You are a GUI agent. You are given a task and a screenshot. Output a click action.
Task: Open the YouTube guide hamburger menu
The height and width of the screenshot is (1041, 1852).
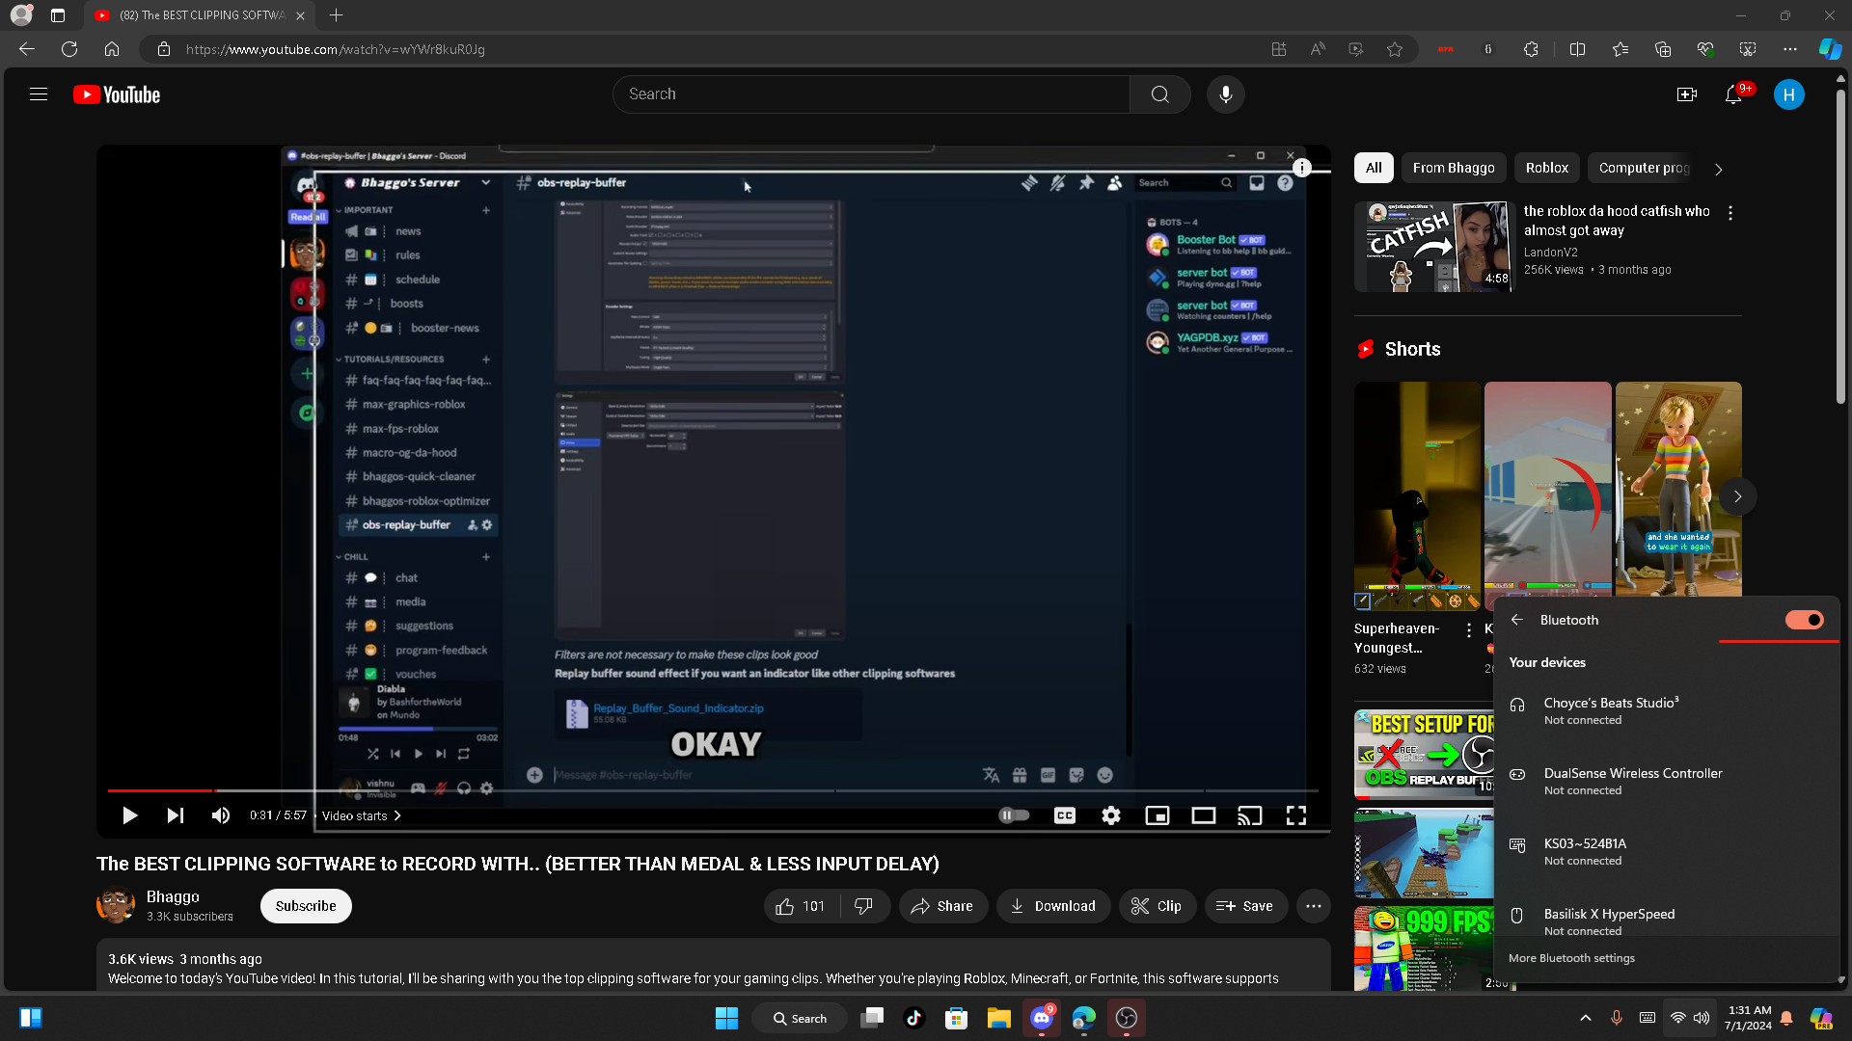(39, 94)
